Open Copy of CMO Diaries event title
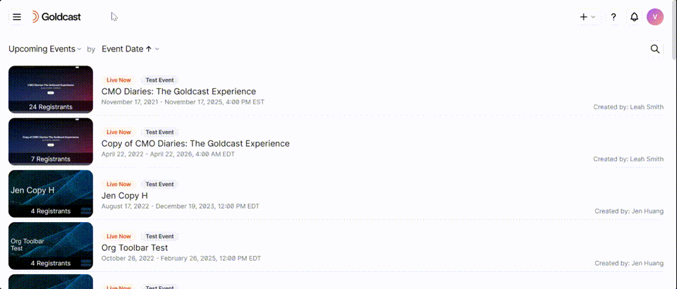The height and width of the screenshot is (289, 677). pyautogui.click(x=195, y=143)
